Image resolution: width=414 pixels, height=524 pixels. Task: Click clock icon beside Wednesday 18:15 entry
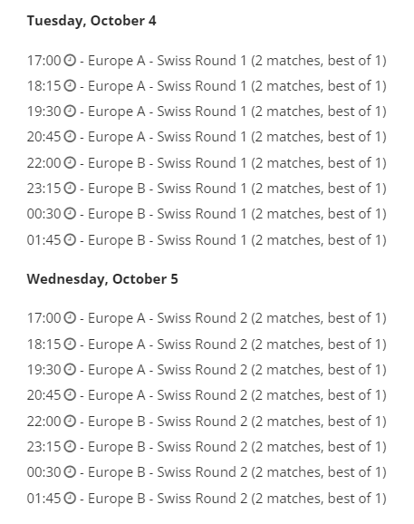tap(70, 344)
